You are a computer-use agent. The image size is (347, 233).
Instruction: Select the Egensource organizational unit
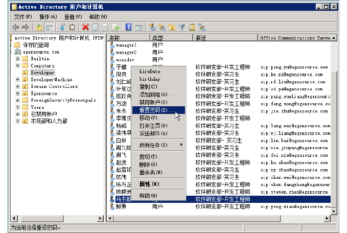tap(44, 94)
